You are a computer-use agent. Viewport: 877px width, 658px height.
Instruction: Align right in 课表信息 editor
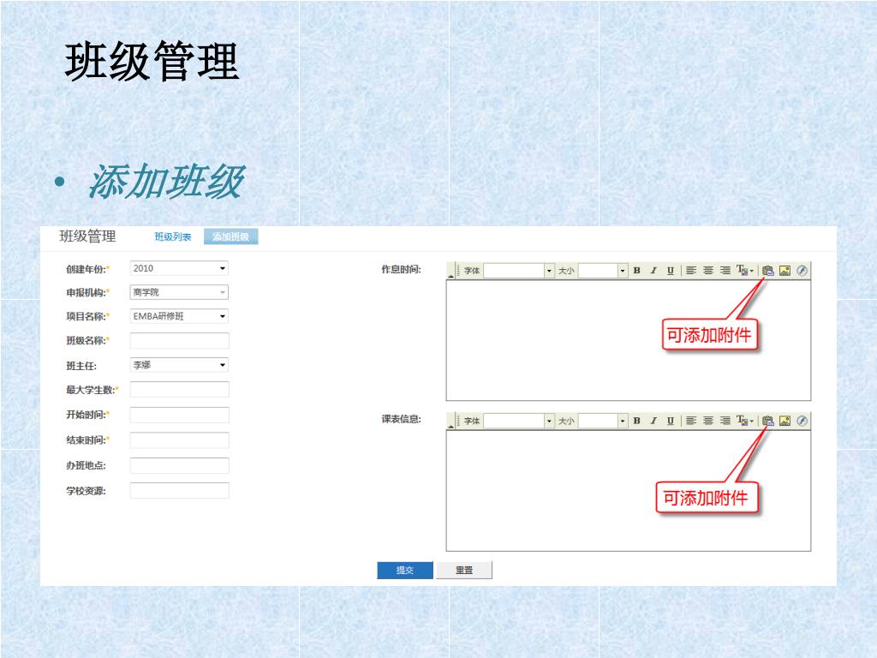[x=725, y=421]
